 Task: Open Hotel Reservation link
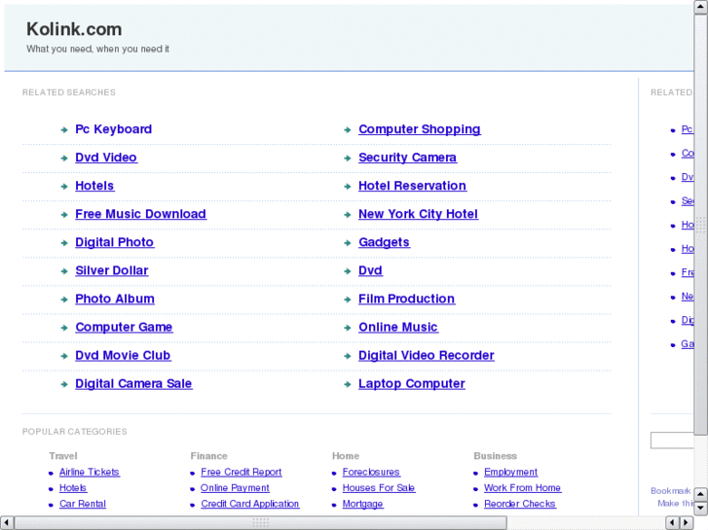pyautogui.click(x=412, y=186)
